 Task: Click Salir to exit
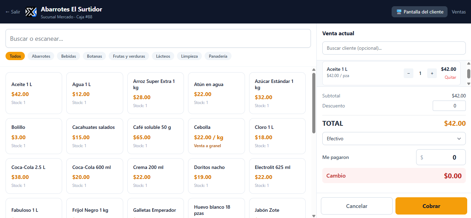click(x=13, y=12)
